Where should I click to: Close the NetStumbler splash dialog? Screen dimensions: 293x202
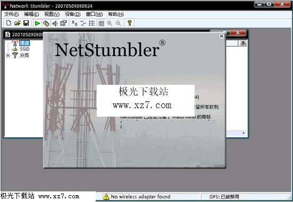pos(221,36)
